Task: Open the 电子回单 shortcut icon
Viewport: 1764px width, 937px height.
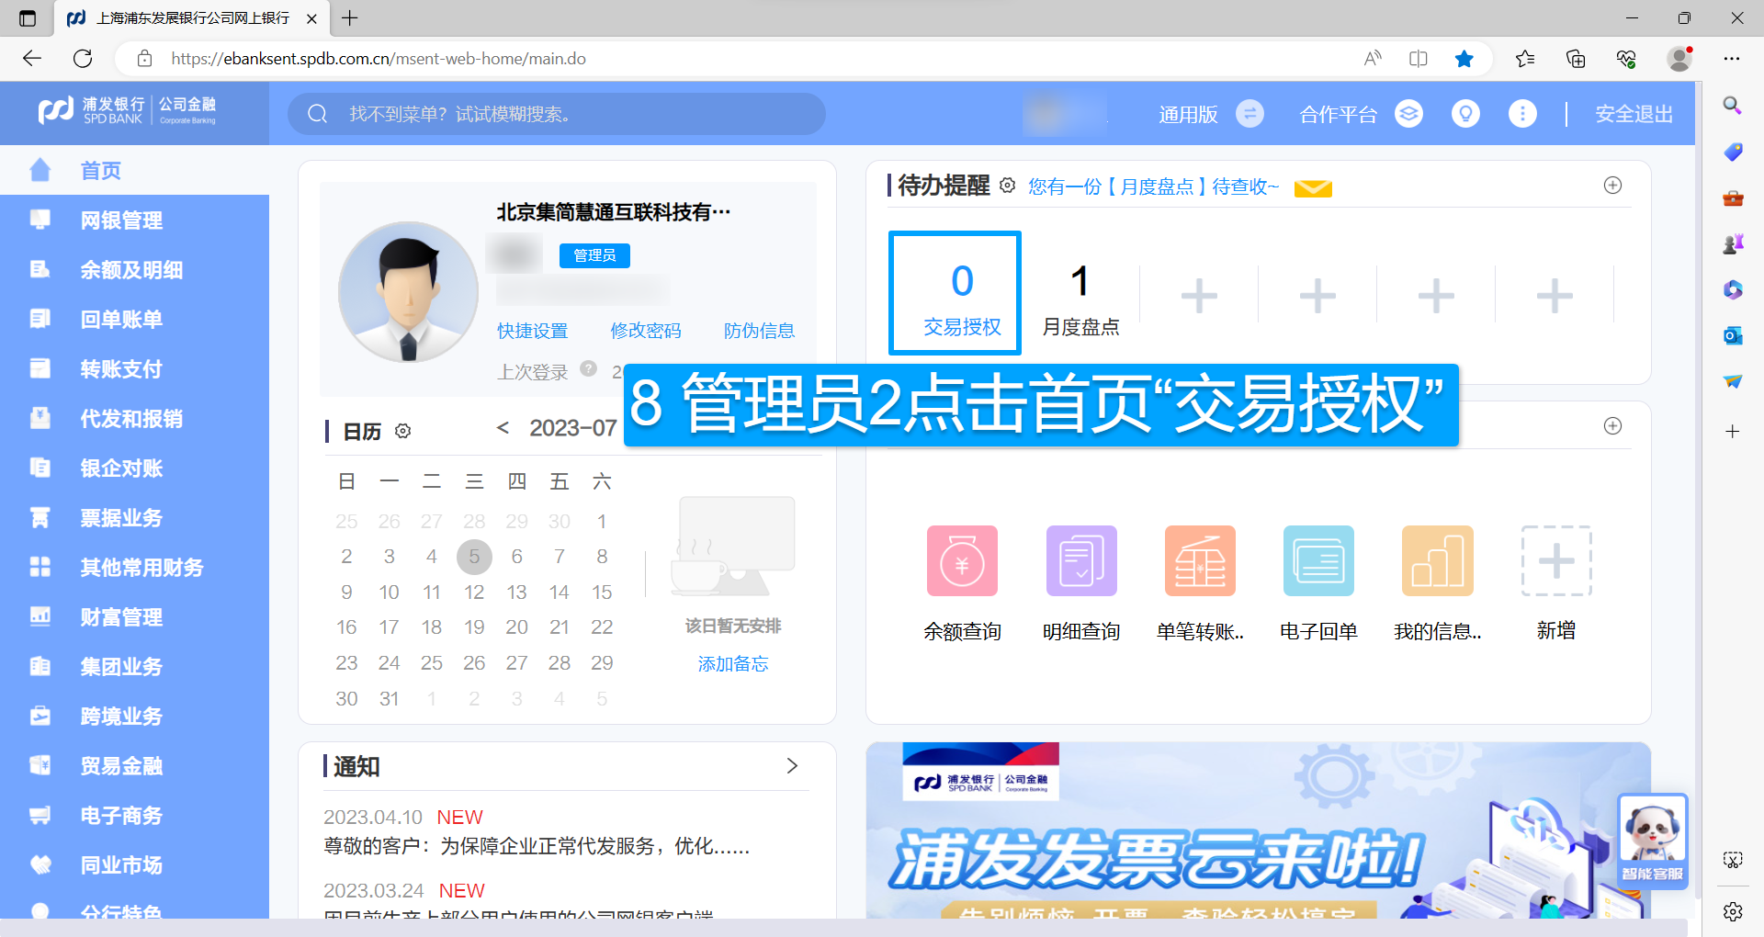Action: [1318, 560]
